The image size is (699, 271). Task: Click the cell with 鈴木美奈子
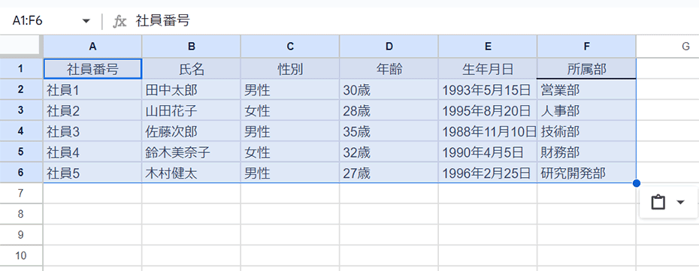coord(191,152)
